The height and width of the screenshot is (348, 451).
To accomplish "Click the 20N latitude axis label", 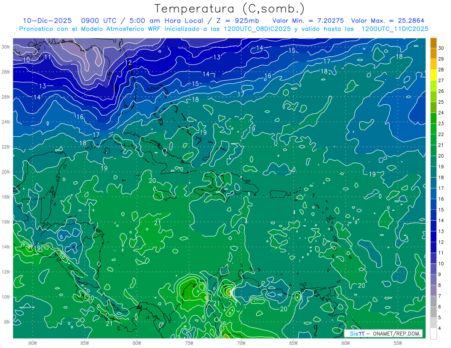I will click(x=6, y=172).
